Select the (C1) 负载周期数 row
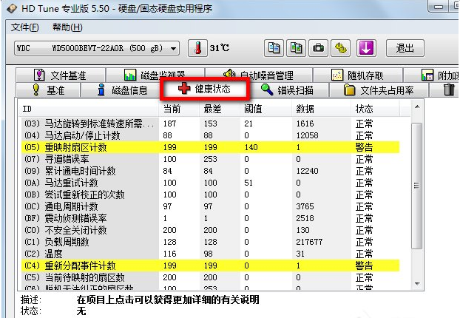Screen dimensions: 460x318 pyautogui.click(x=210, y=242)
